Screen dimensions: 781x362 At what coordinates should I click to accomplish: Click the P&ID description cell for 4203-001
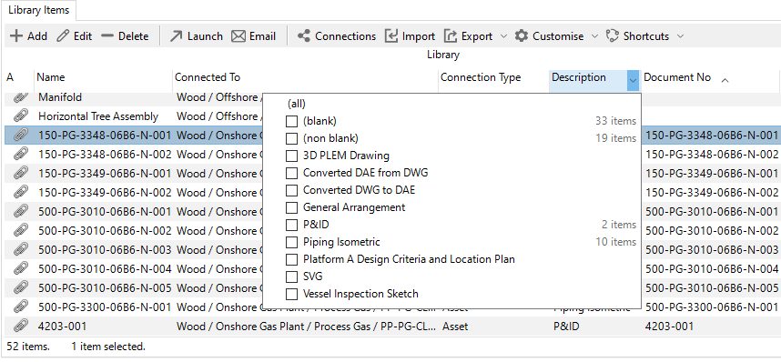point(566,327)
